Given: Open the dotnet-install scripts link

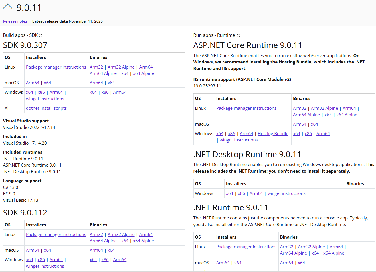Looking at the screenshot, I should 46,108.
